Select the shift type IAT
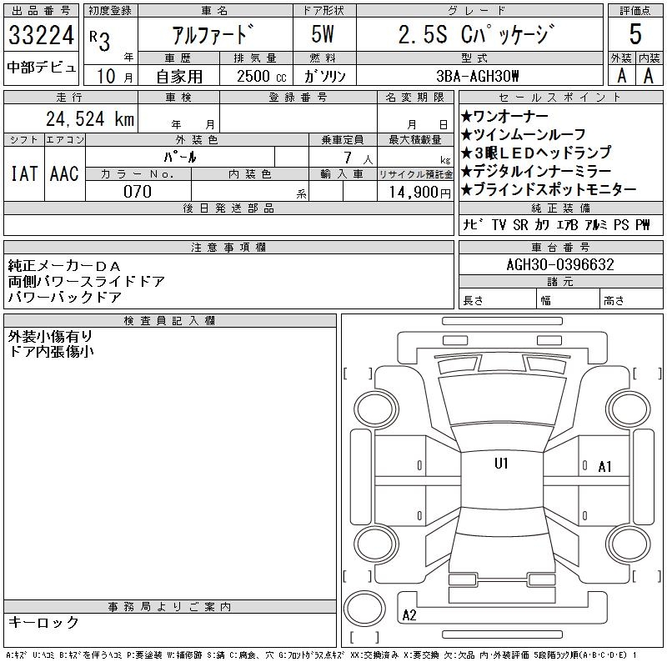 tap(24, 173)
